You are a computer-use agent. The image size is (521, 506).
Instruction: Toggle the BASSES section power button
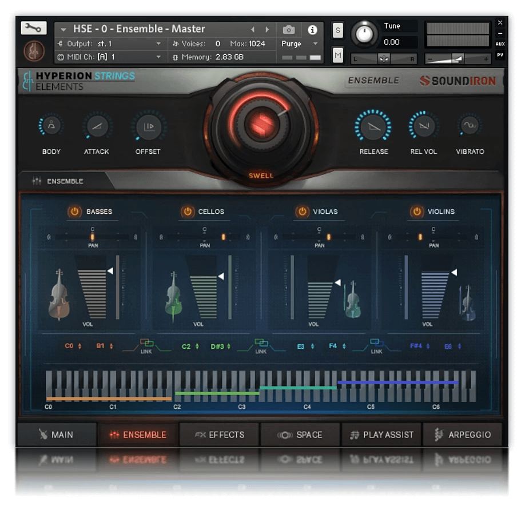75,211
